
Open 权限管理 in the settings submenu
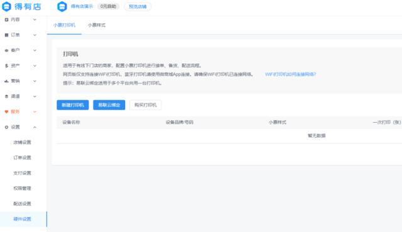(x=22, y=188)
